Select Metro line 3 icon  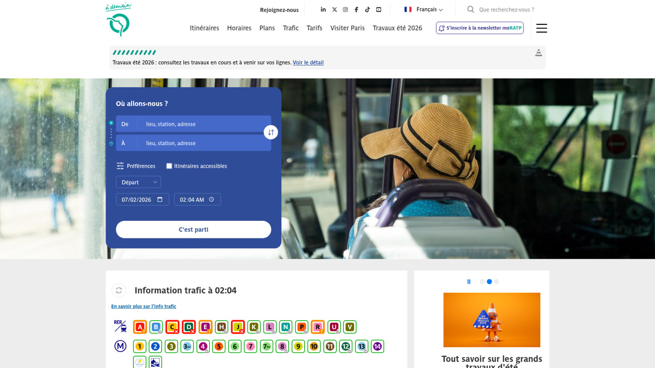click(x=171, y=346)
